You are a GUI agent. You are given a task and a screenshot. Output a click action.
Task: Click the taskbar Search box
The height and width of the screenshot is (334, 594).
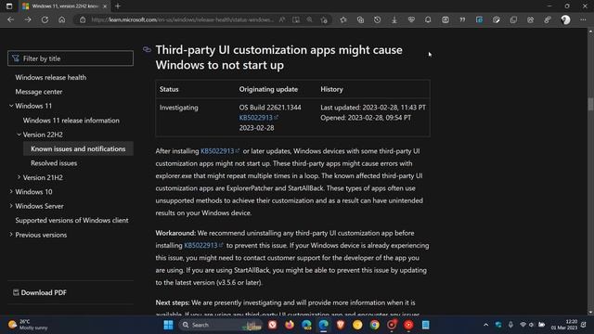click(221, 325)
